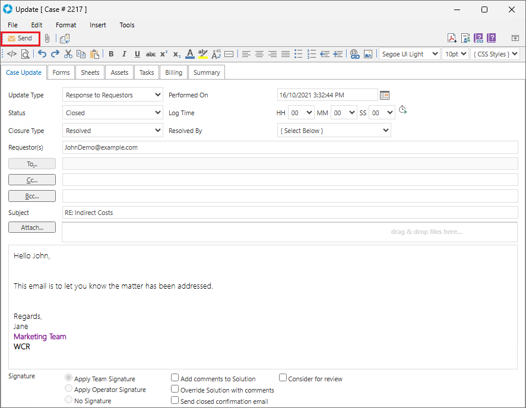Open the plain purple help book icon
This screenshot has width=526, height=408.
tap(492, 38)
